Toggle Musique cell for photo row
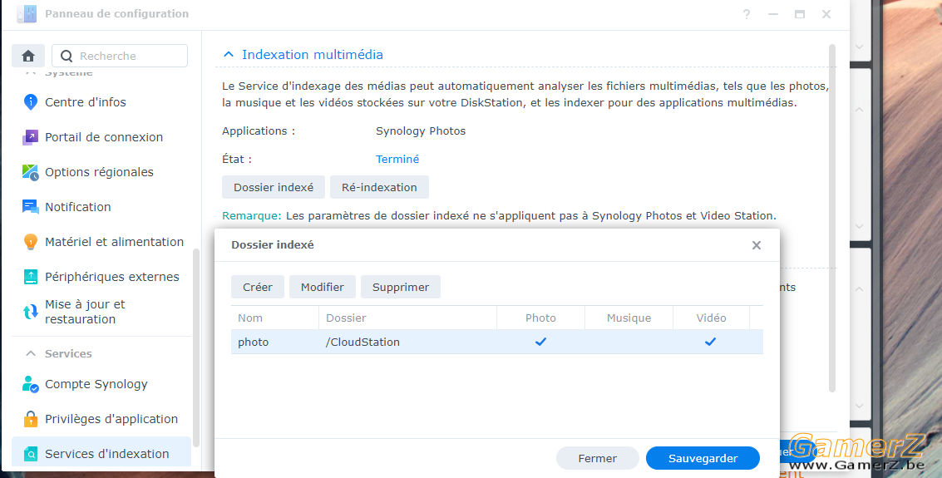Image resolution: width=942 pixels, height=478 pixels. (x=629, y=342)
